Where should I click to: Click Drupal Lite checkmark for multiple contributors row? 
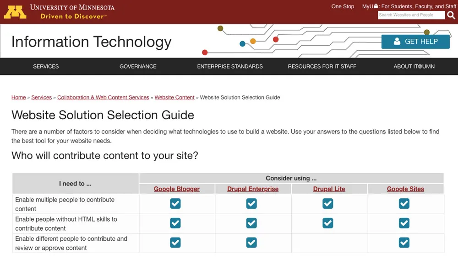[x=328, y=203]
